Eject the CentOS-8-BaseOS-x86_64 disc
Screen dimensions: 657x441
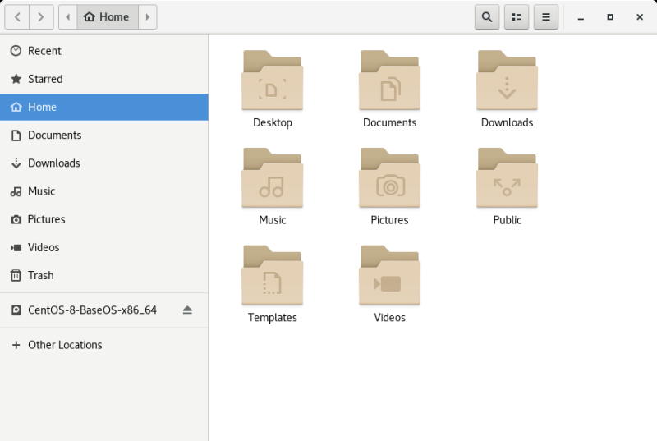click(x=187, y=310)
